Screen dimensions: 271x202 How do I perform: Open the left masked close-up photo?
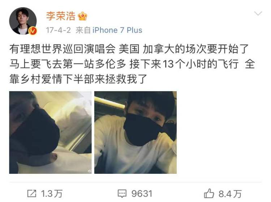point(50,132)
